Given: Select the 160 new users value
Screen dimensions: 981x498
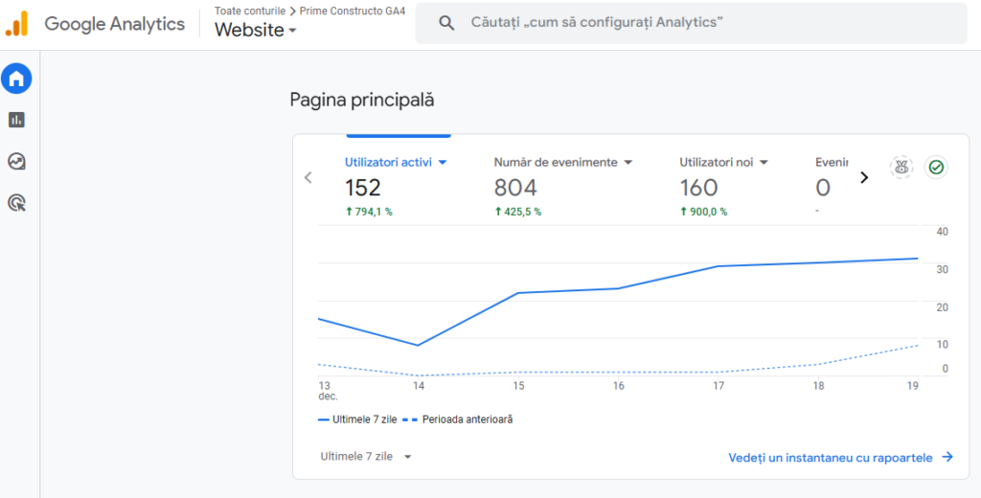Looking at the screenshot, I should pos(698,188).
